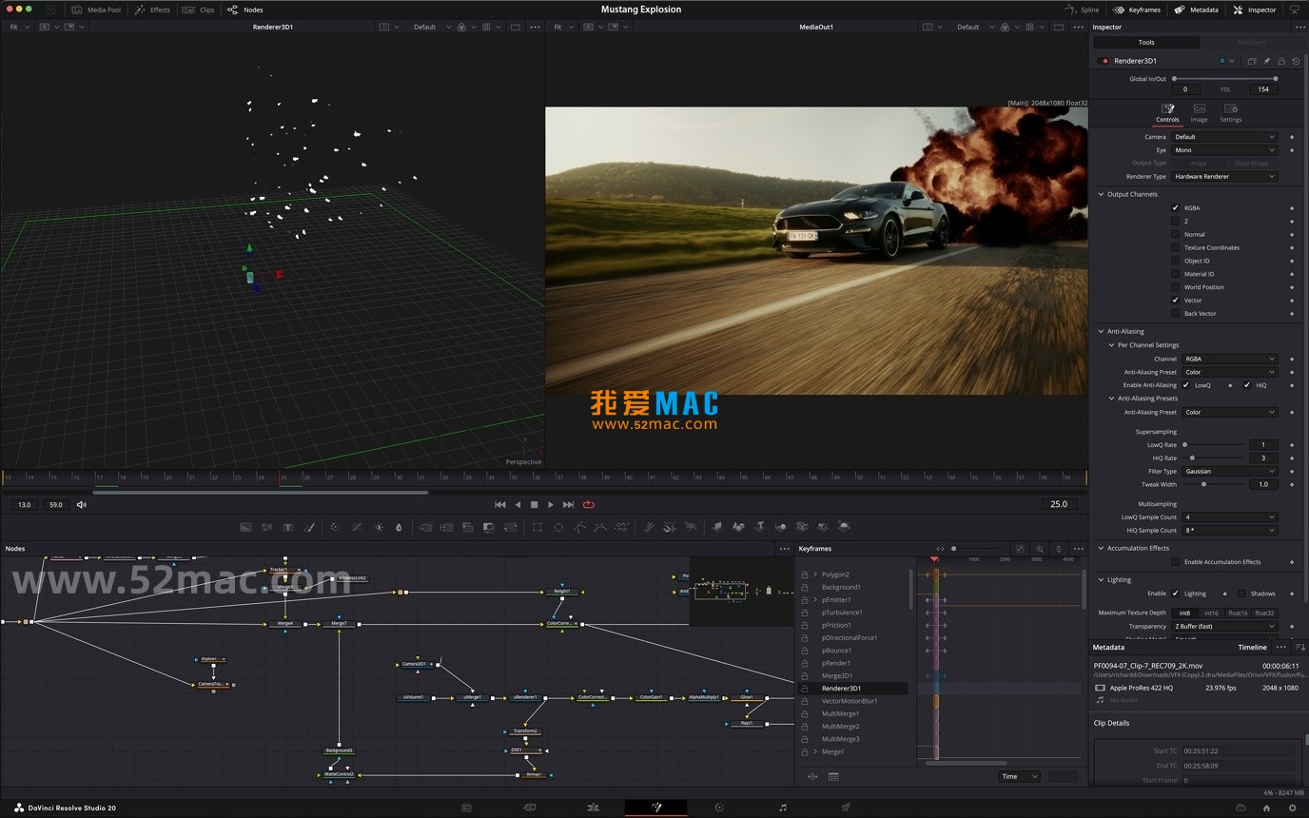Open the Color page at the bottom
This screenshot has width=1309, height=818.
(719, 808)
